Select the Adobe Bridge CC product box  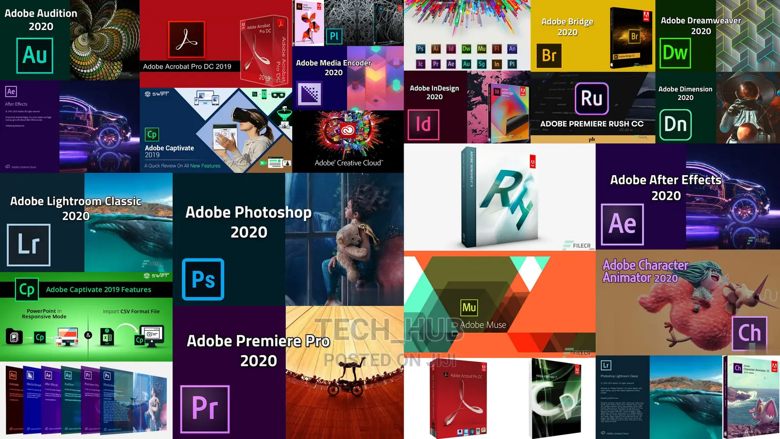click(x=632, y=38)
